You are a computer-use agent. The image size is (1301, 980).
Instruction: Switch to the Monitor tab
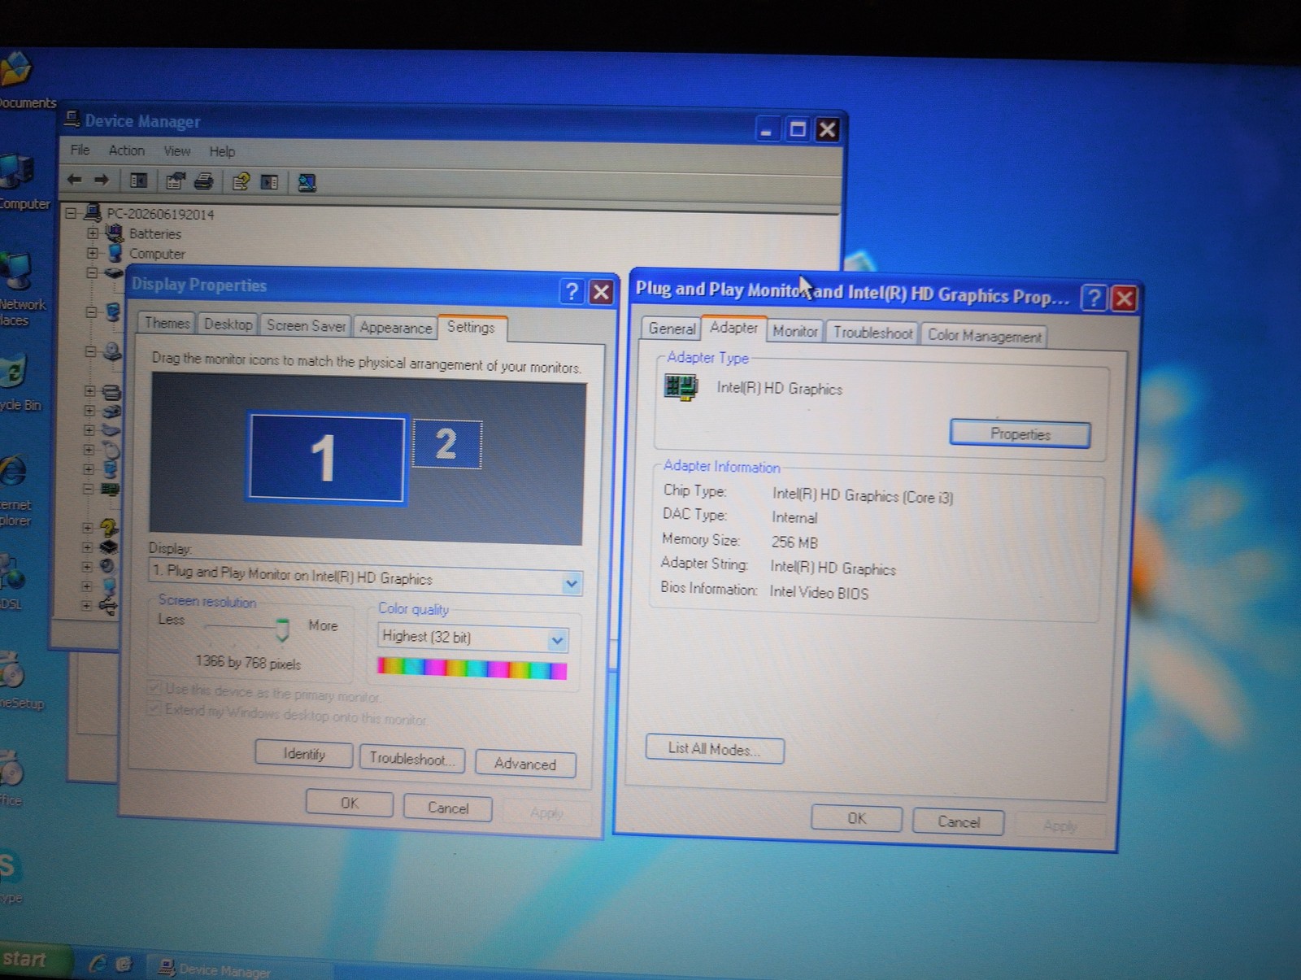point(794,330)
